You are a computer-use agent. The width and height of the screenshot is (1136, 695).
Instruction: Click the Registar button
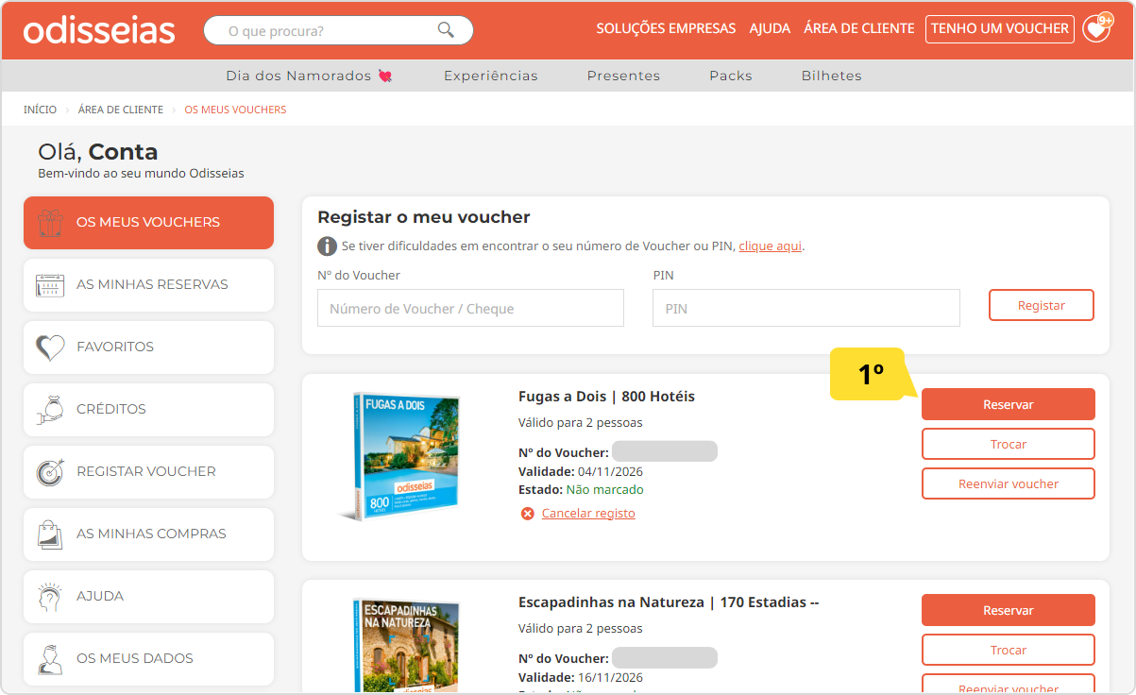point(1042,305)
